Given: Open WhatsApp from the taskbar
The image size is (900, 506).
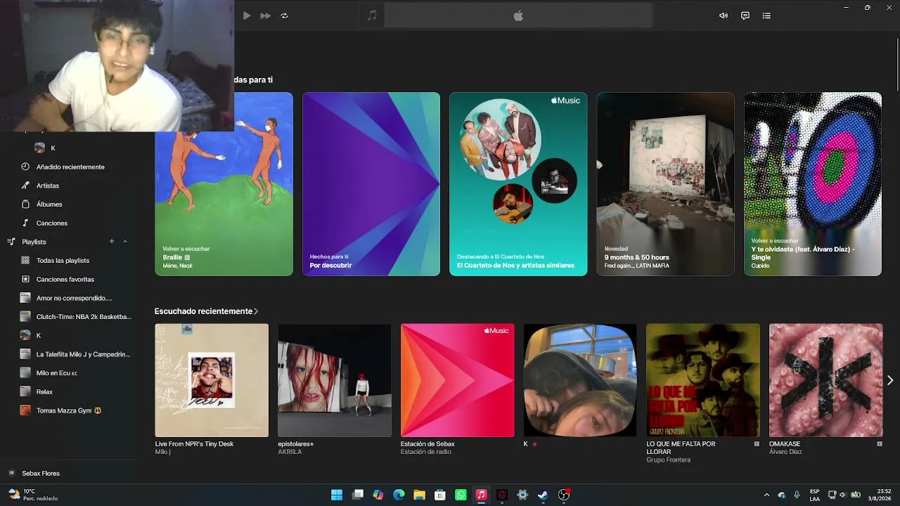Looking at the screenshot, I should point(461,495).
